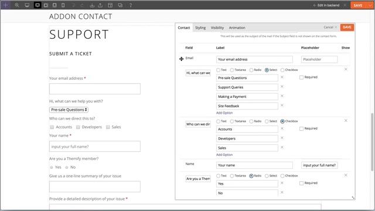Click the page vertical scrollbar
This screenshot has width=375, height=211.
(x=372, y=141)
